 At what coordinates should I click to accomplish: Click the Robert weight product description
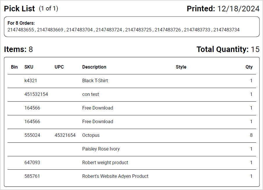click(x=105, y=162)
